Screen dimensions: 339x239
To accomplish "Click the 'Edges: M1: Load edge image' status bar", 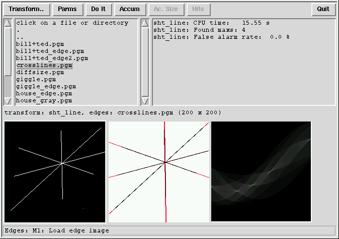I will tap(169, 231).
